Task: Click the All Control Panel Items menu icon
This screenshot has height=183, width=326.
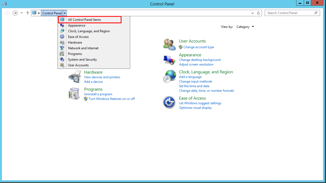Action: point(62,19)
